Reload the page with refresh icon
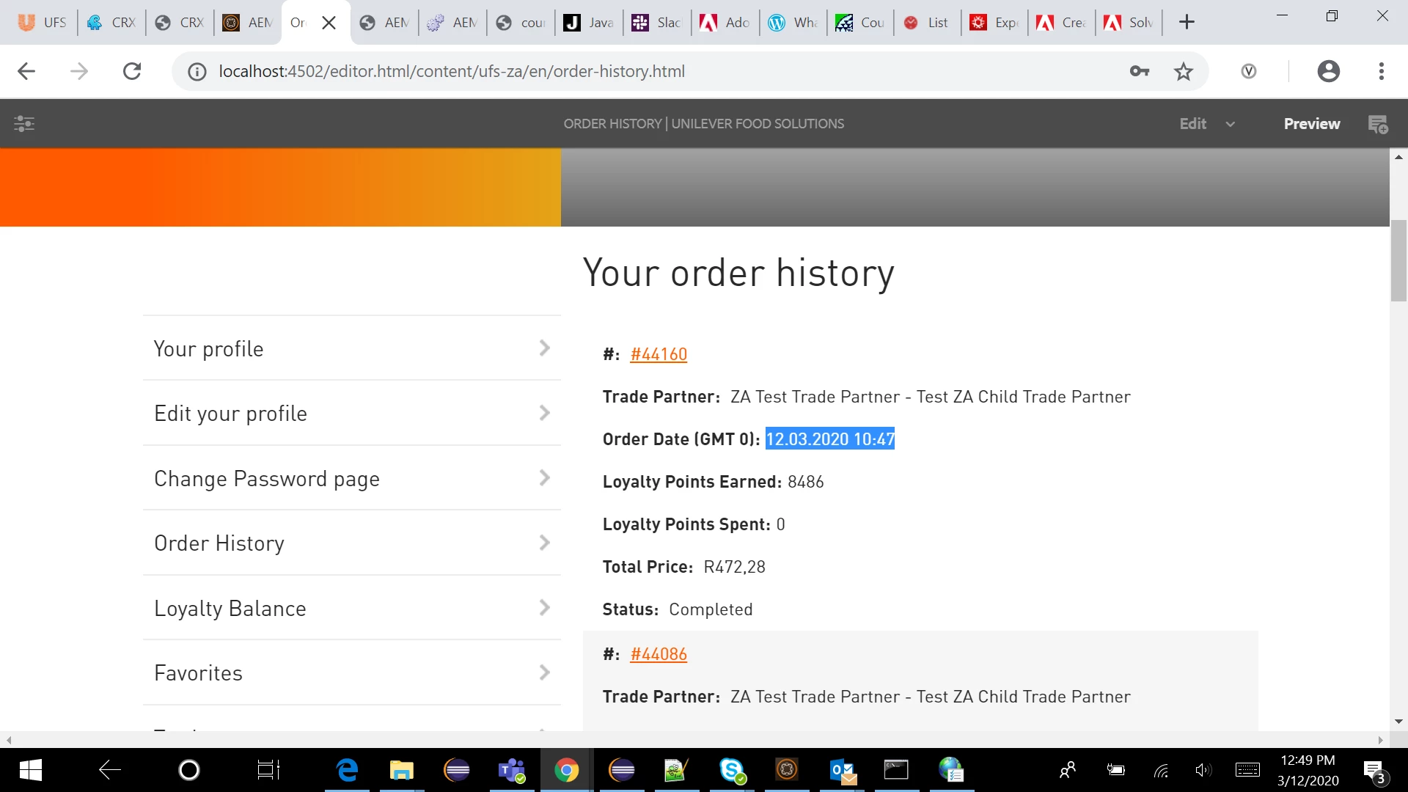Viewport: 1408px width, 792px height. pyautogui.click(x=132, y=71)
